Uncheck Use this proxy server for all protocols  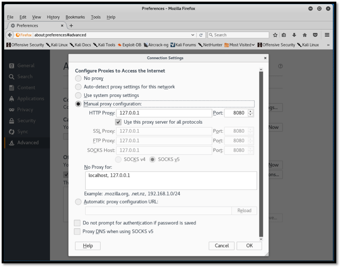pyautogui.click(x=118, y=122)
